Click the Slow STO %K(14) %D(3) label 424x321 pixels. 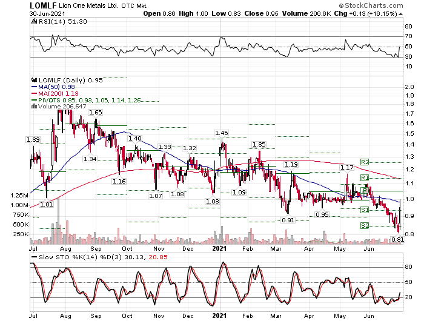tap(81, 257)
